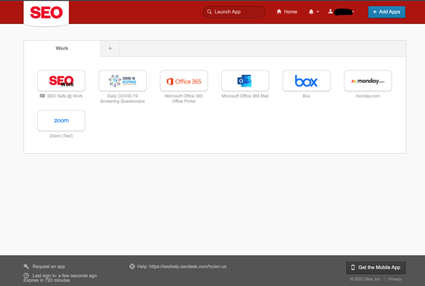Click the Zoom (Test) label
The width and height of the screenshot is (425, 286).
61,136
